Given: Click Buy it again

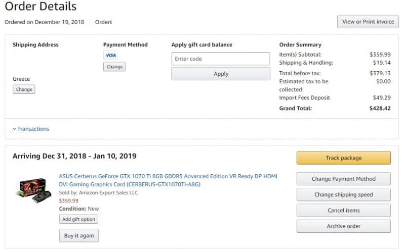Looking at the screenshot, I should [79, 235].
